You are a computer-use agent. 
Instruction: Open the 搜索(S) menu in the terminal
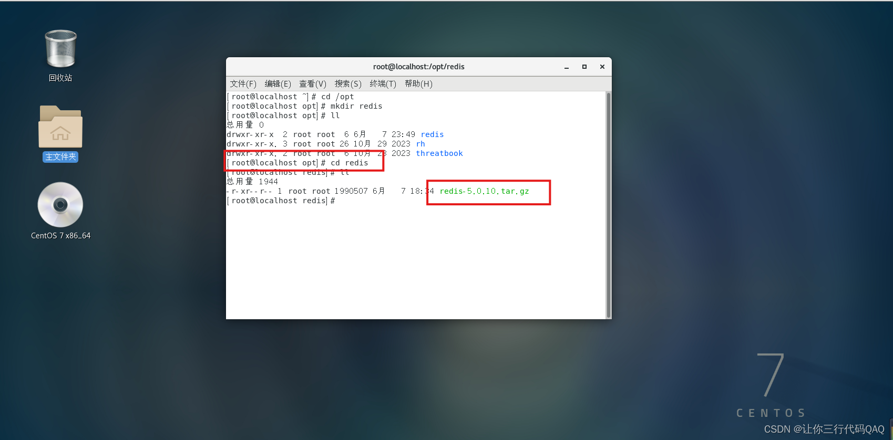pos(348,84)
